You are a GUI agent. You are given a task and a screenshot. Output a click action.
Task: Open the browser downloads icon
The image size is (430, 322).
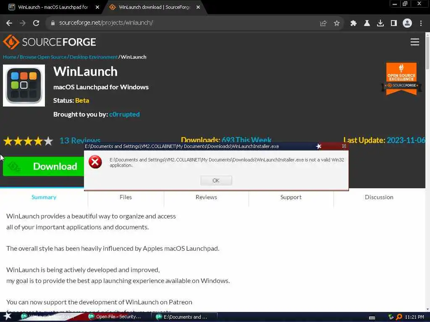coord(380,23)
